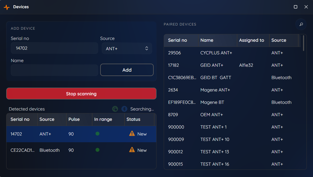This screenshot has width=313, height=177.
Task: Select detected device 14702 row
Action: click(81, 134)
